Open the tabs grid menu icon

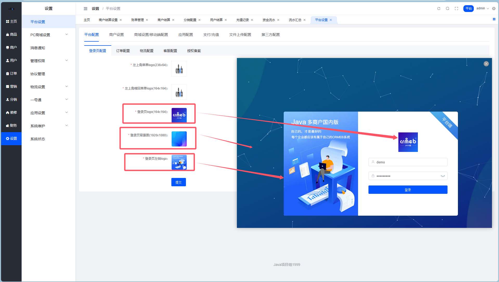pos(494,19)
